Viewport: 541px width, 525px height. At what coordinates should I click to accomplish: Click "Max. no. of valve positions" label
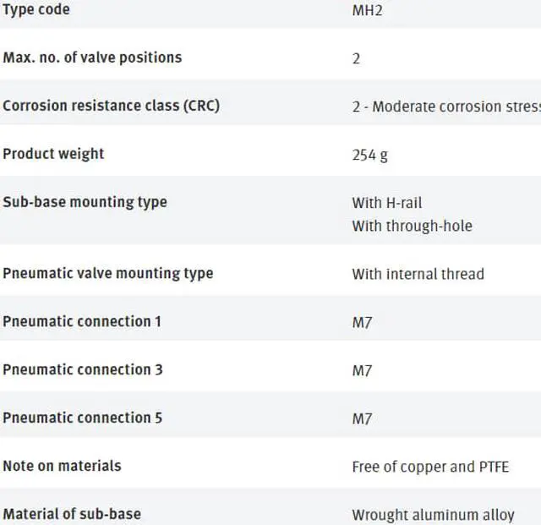coord(92,57)
